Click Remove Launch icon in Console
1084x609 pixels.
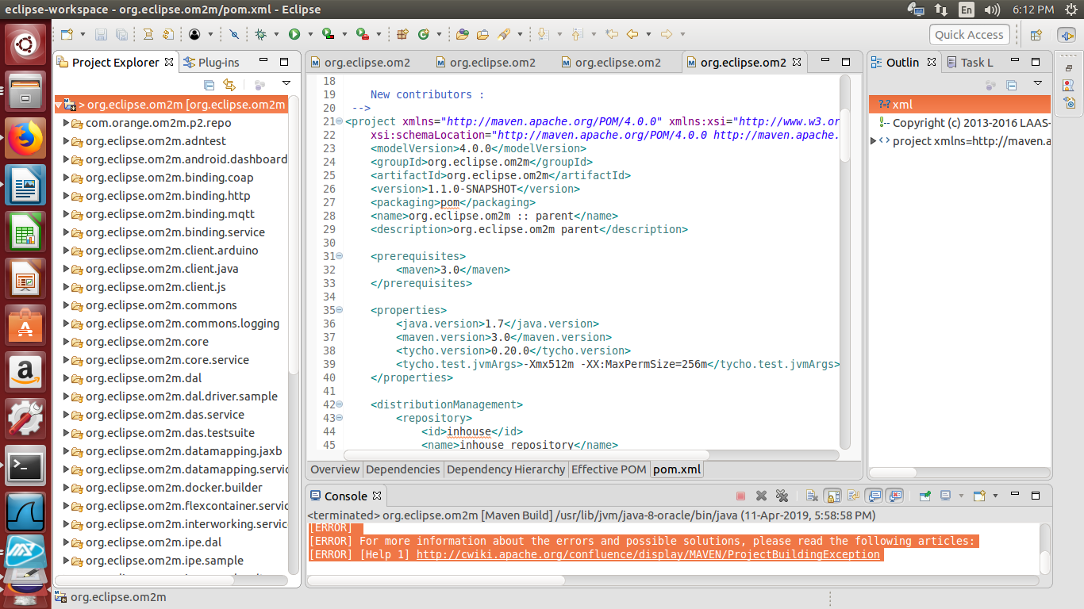pos(761,496)
